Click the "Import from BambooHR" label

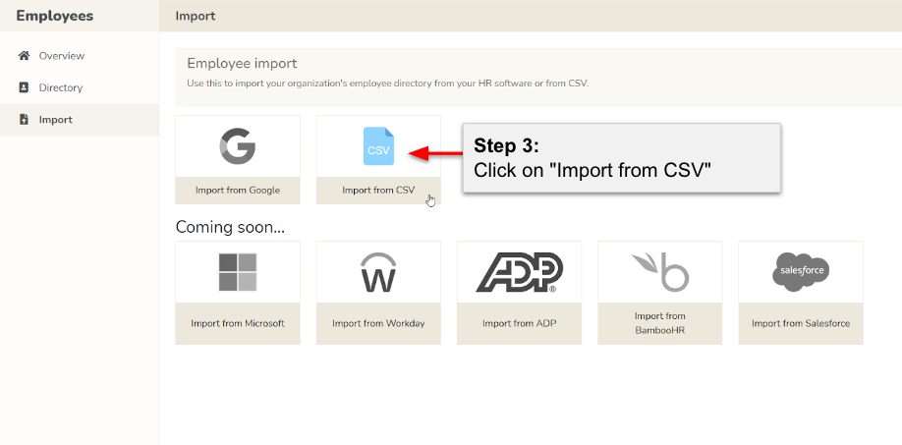pos(659,323)
